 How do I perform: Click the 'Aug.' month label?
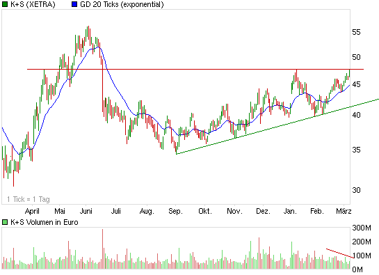coord(147,212)
